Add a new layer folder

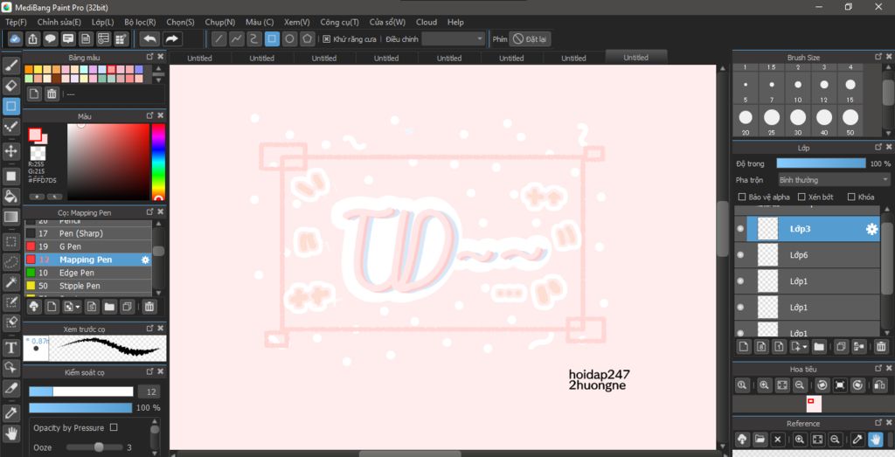pos(818,346)
